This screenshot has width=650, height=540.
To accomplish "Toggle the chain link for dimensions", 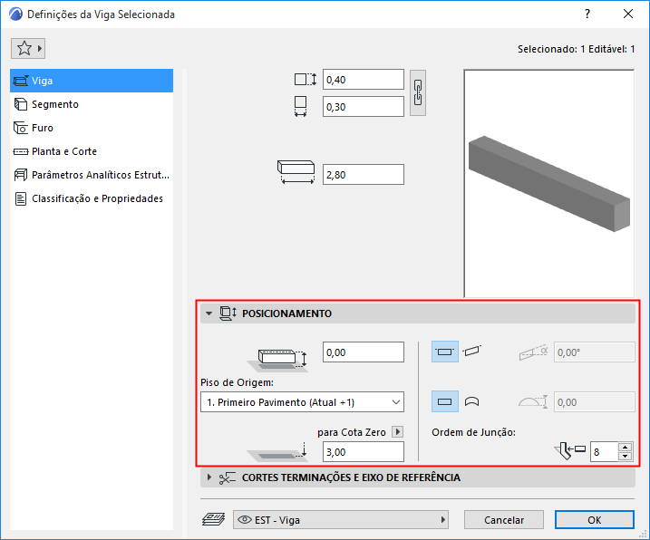I will [x=418, y=92].
